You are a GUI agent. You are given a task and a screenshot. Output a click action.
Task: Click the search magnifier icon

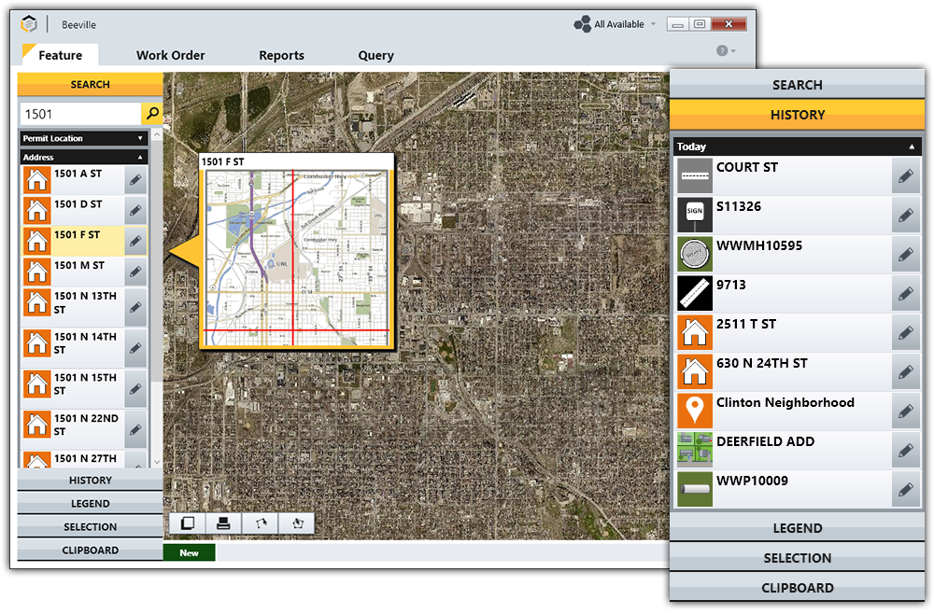coord(150,113)
